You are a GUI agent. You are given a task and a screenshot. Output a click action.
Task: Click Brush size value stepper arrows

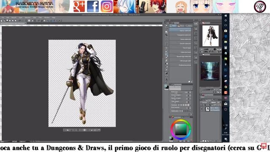(x=189, y=92)
